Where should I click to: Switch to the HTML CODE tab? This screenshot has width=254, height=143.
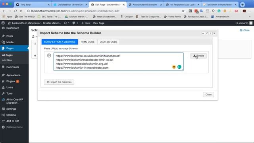87,42
